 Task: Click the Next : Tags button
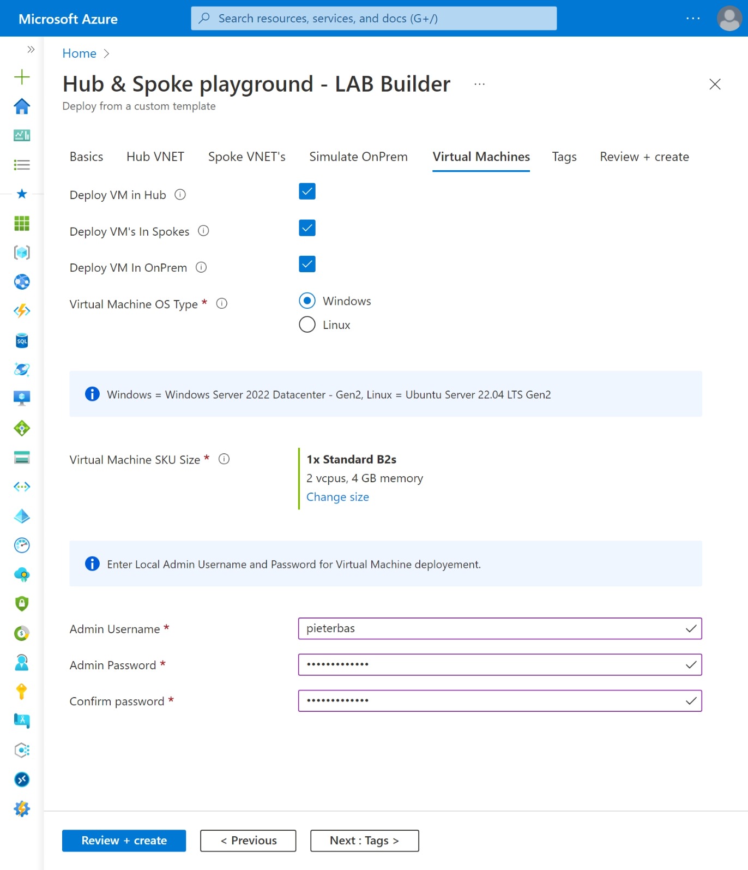pyautogui.click(x=364, y=841)
